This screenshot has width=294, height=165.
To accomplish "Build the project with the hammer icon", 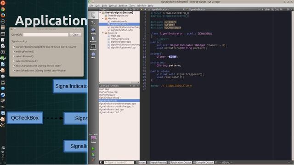I will (x=93, y=160).
